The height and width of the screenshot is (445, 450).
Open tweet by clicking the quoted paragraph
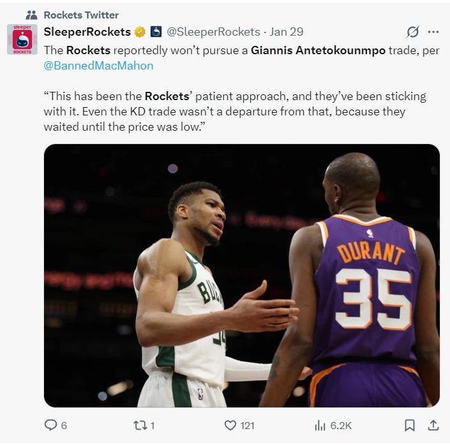point(234,112)
